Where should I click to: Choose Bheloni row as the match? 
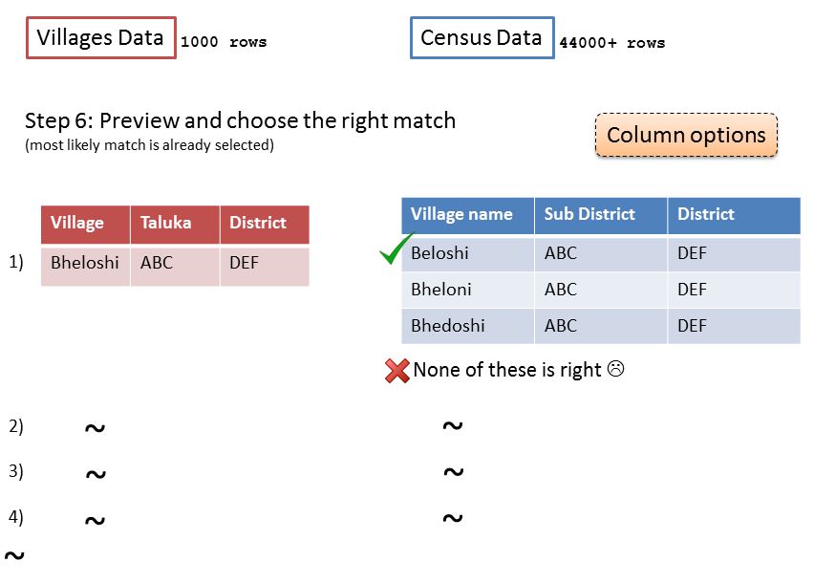point(601,290)
